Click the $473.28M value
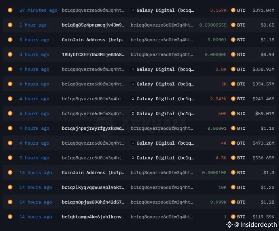 [x=263, y=143]
